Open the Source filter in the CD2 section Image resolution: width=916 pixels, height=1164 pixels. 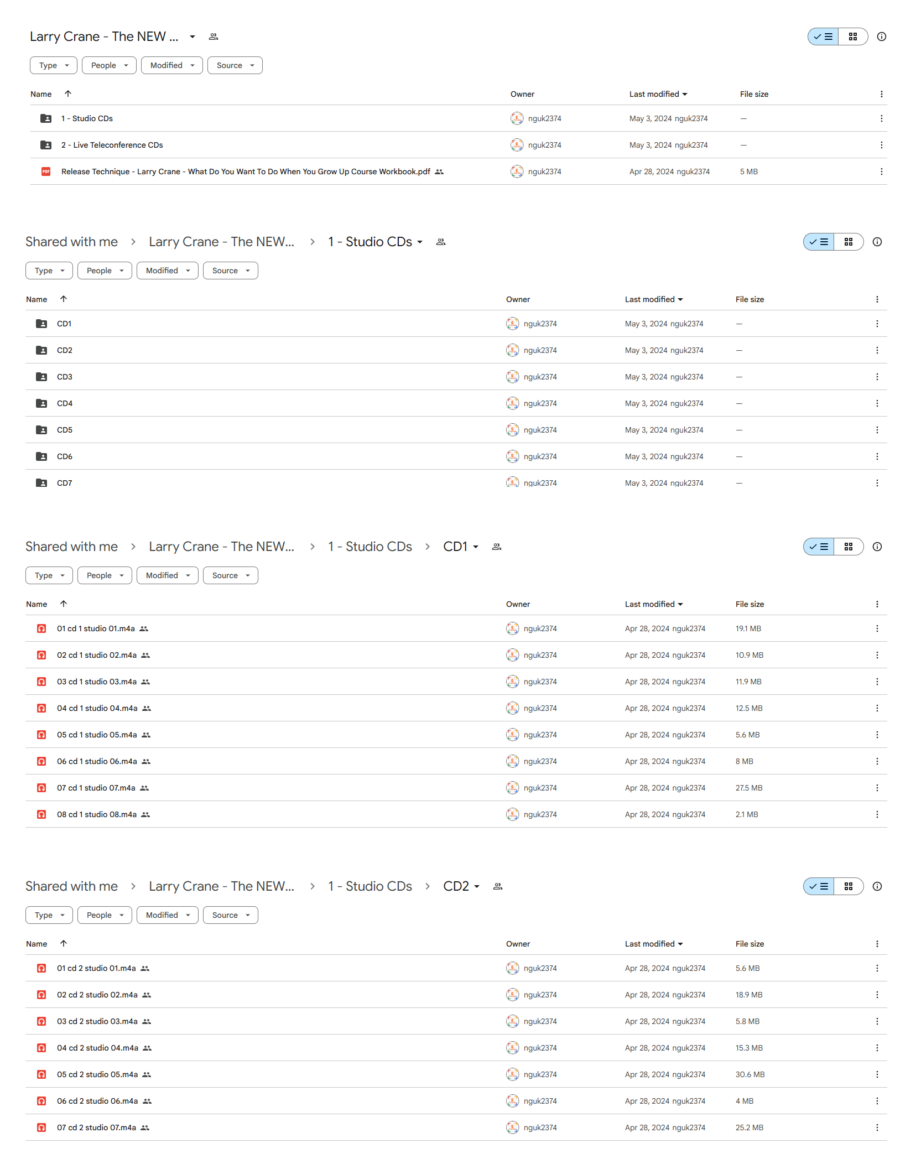[231, 915]
